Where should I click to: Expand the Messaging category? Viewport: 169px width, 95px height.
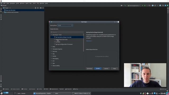[x=51, y=59]
